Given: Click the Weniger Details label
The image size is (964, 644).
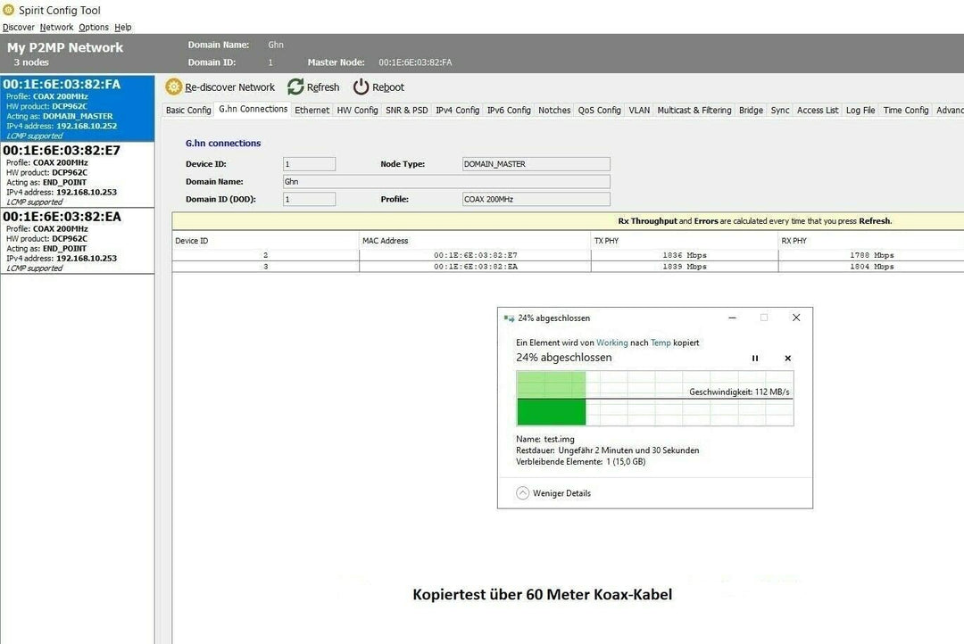Looking at the screenshot, I should tap(561, 493).
